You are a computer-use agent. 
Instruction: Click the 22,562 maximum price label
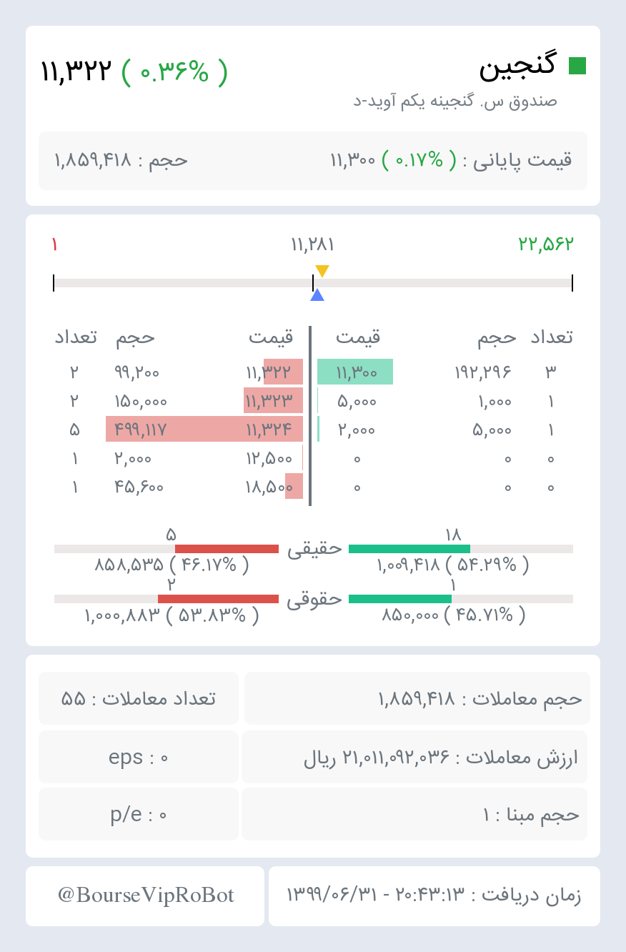546,244
